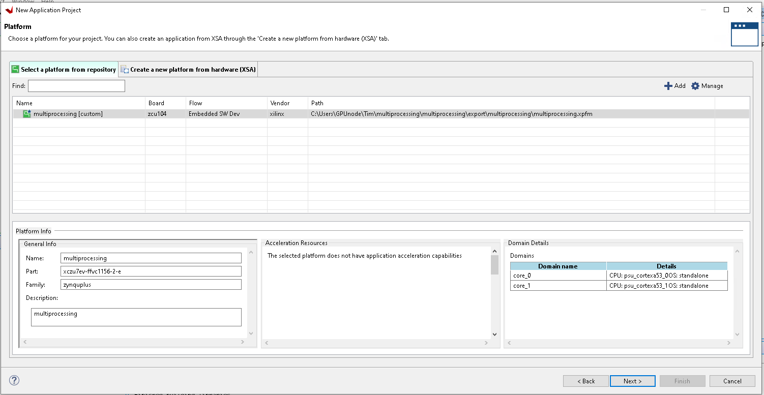Click the Domain name column header

click(x=558, y=266)
